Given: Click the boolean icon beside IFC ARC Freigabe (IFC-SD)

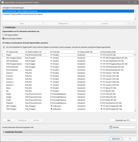Looking at the screenshot, I should pyautogui.click(x=102, y=106).
